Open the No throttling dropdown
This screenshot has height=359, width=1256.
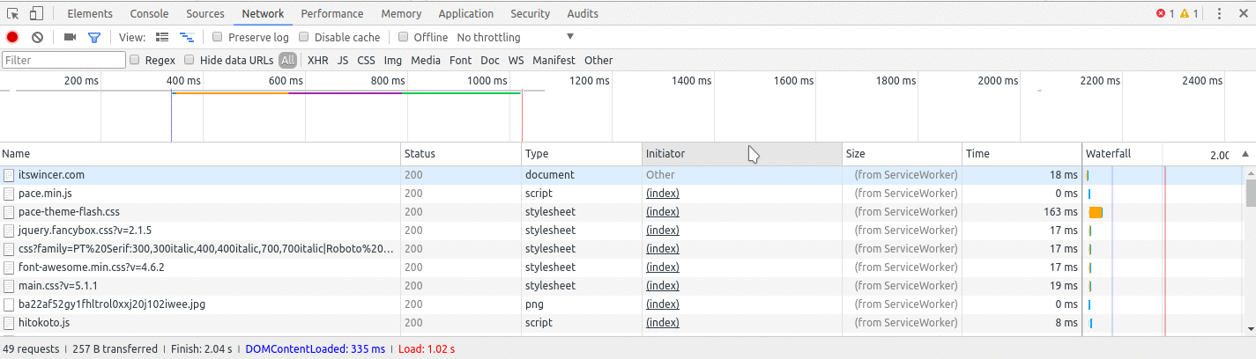click(x=516, y=37)
